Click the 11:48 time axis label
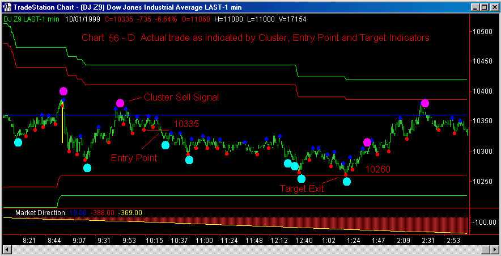Screen dimensions: 501x256 pos(254,241)
